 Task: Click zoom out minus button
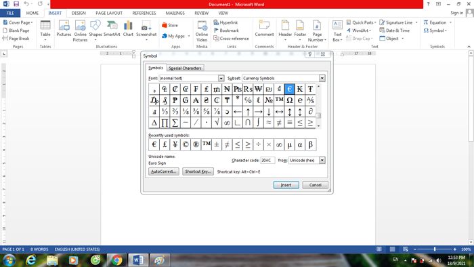[x=414, y=249]
